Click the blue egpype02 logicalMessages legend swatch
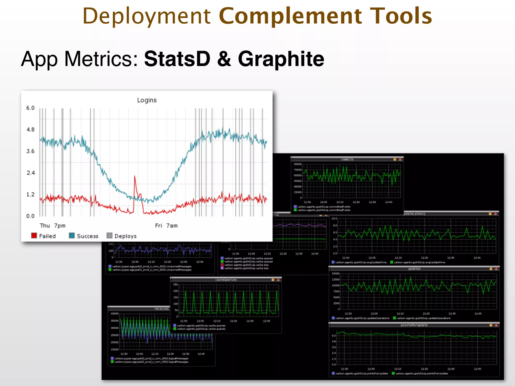The width and height of the screenshot is (515, 386). (x=112, y=358)
